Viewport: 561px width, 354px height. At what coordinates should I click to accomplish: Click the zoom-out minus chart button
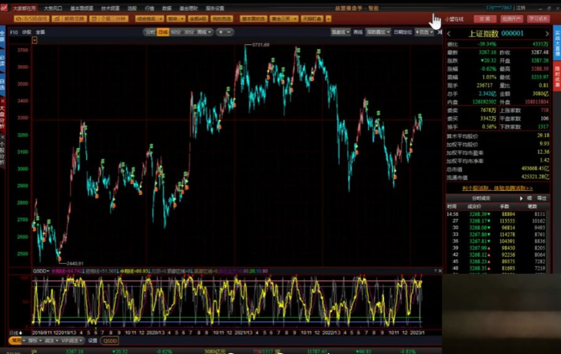[229, 32]
